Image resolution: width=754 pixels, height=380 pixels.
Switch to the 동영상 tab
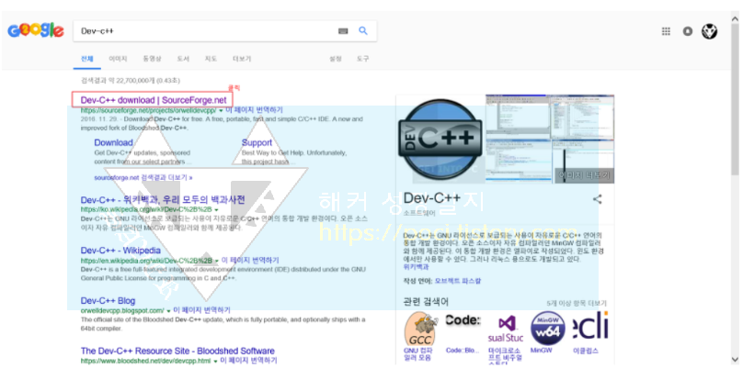[152, 59]
